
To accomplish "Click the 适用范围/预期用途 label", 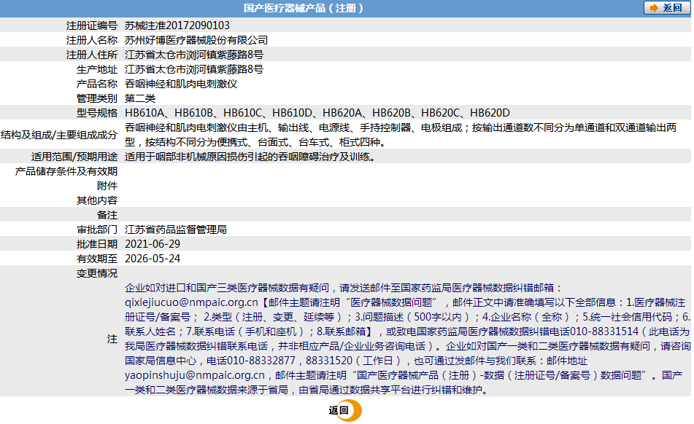I will click(x=74, y=157).
